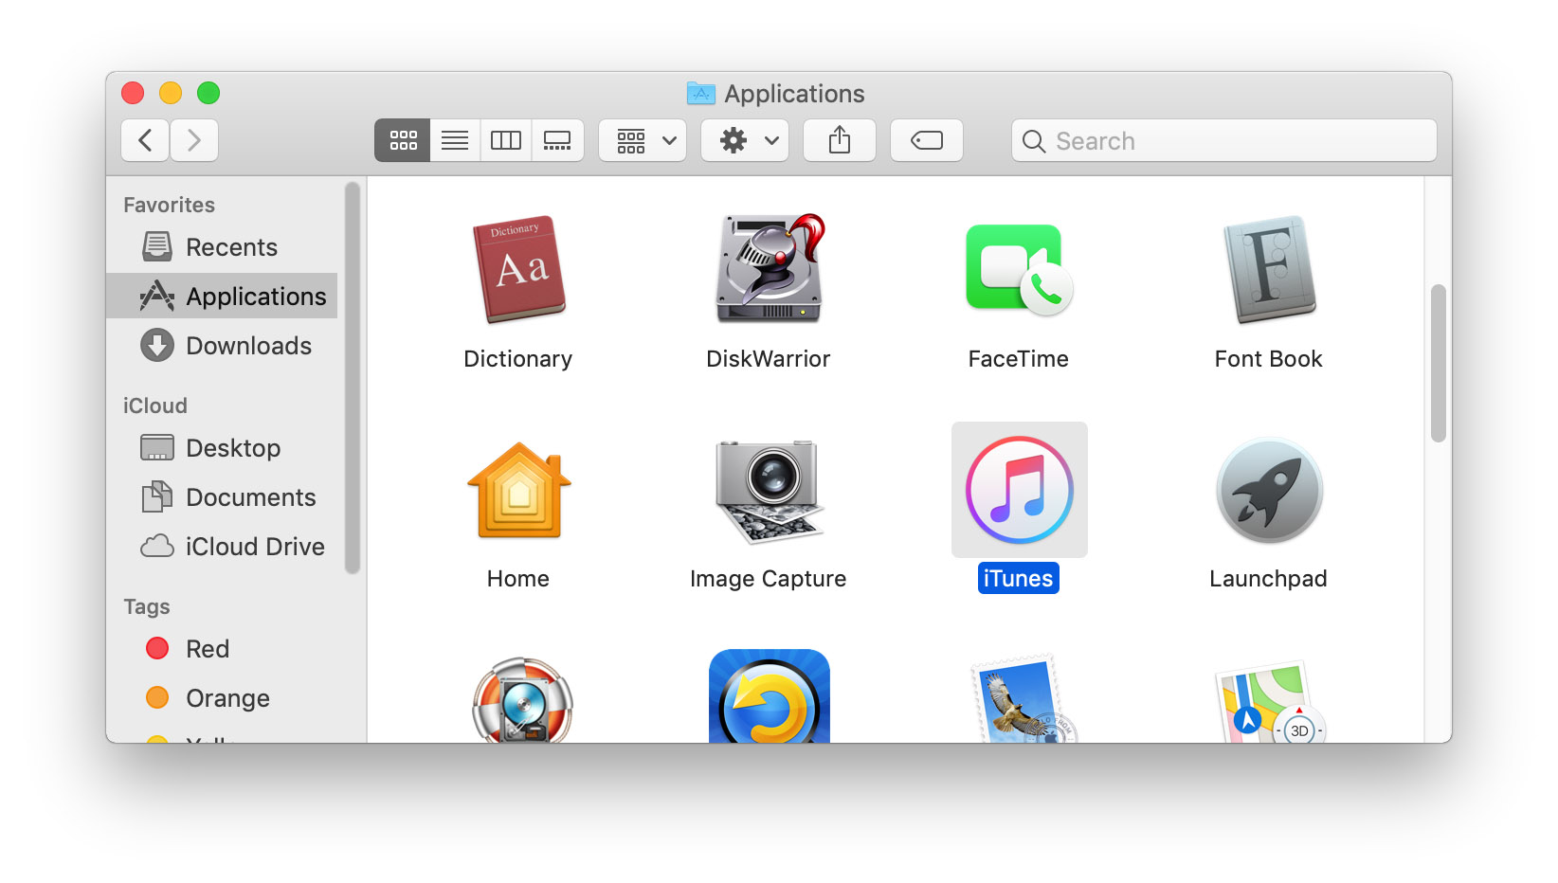Screen dimensions: 1558x883
Task: Open iCloud Drive in the sidebar
Action: click(x=222, y=547)
